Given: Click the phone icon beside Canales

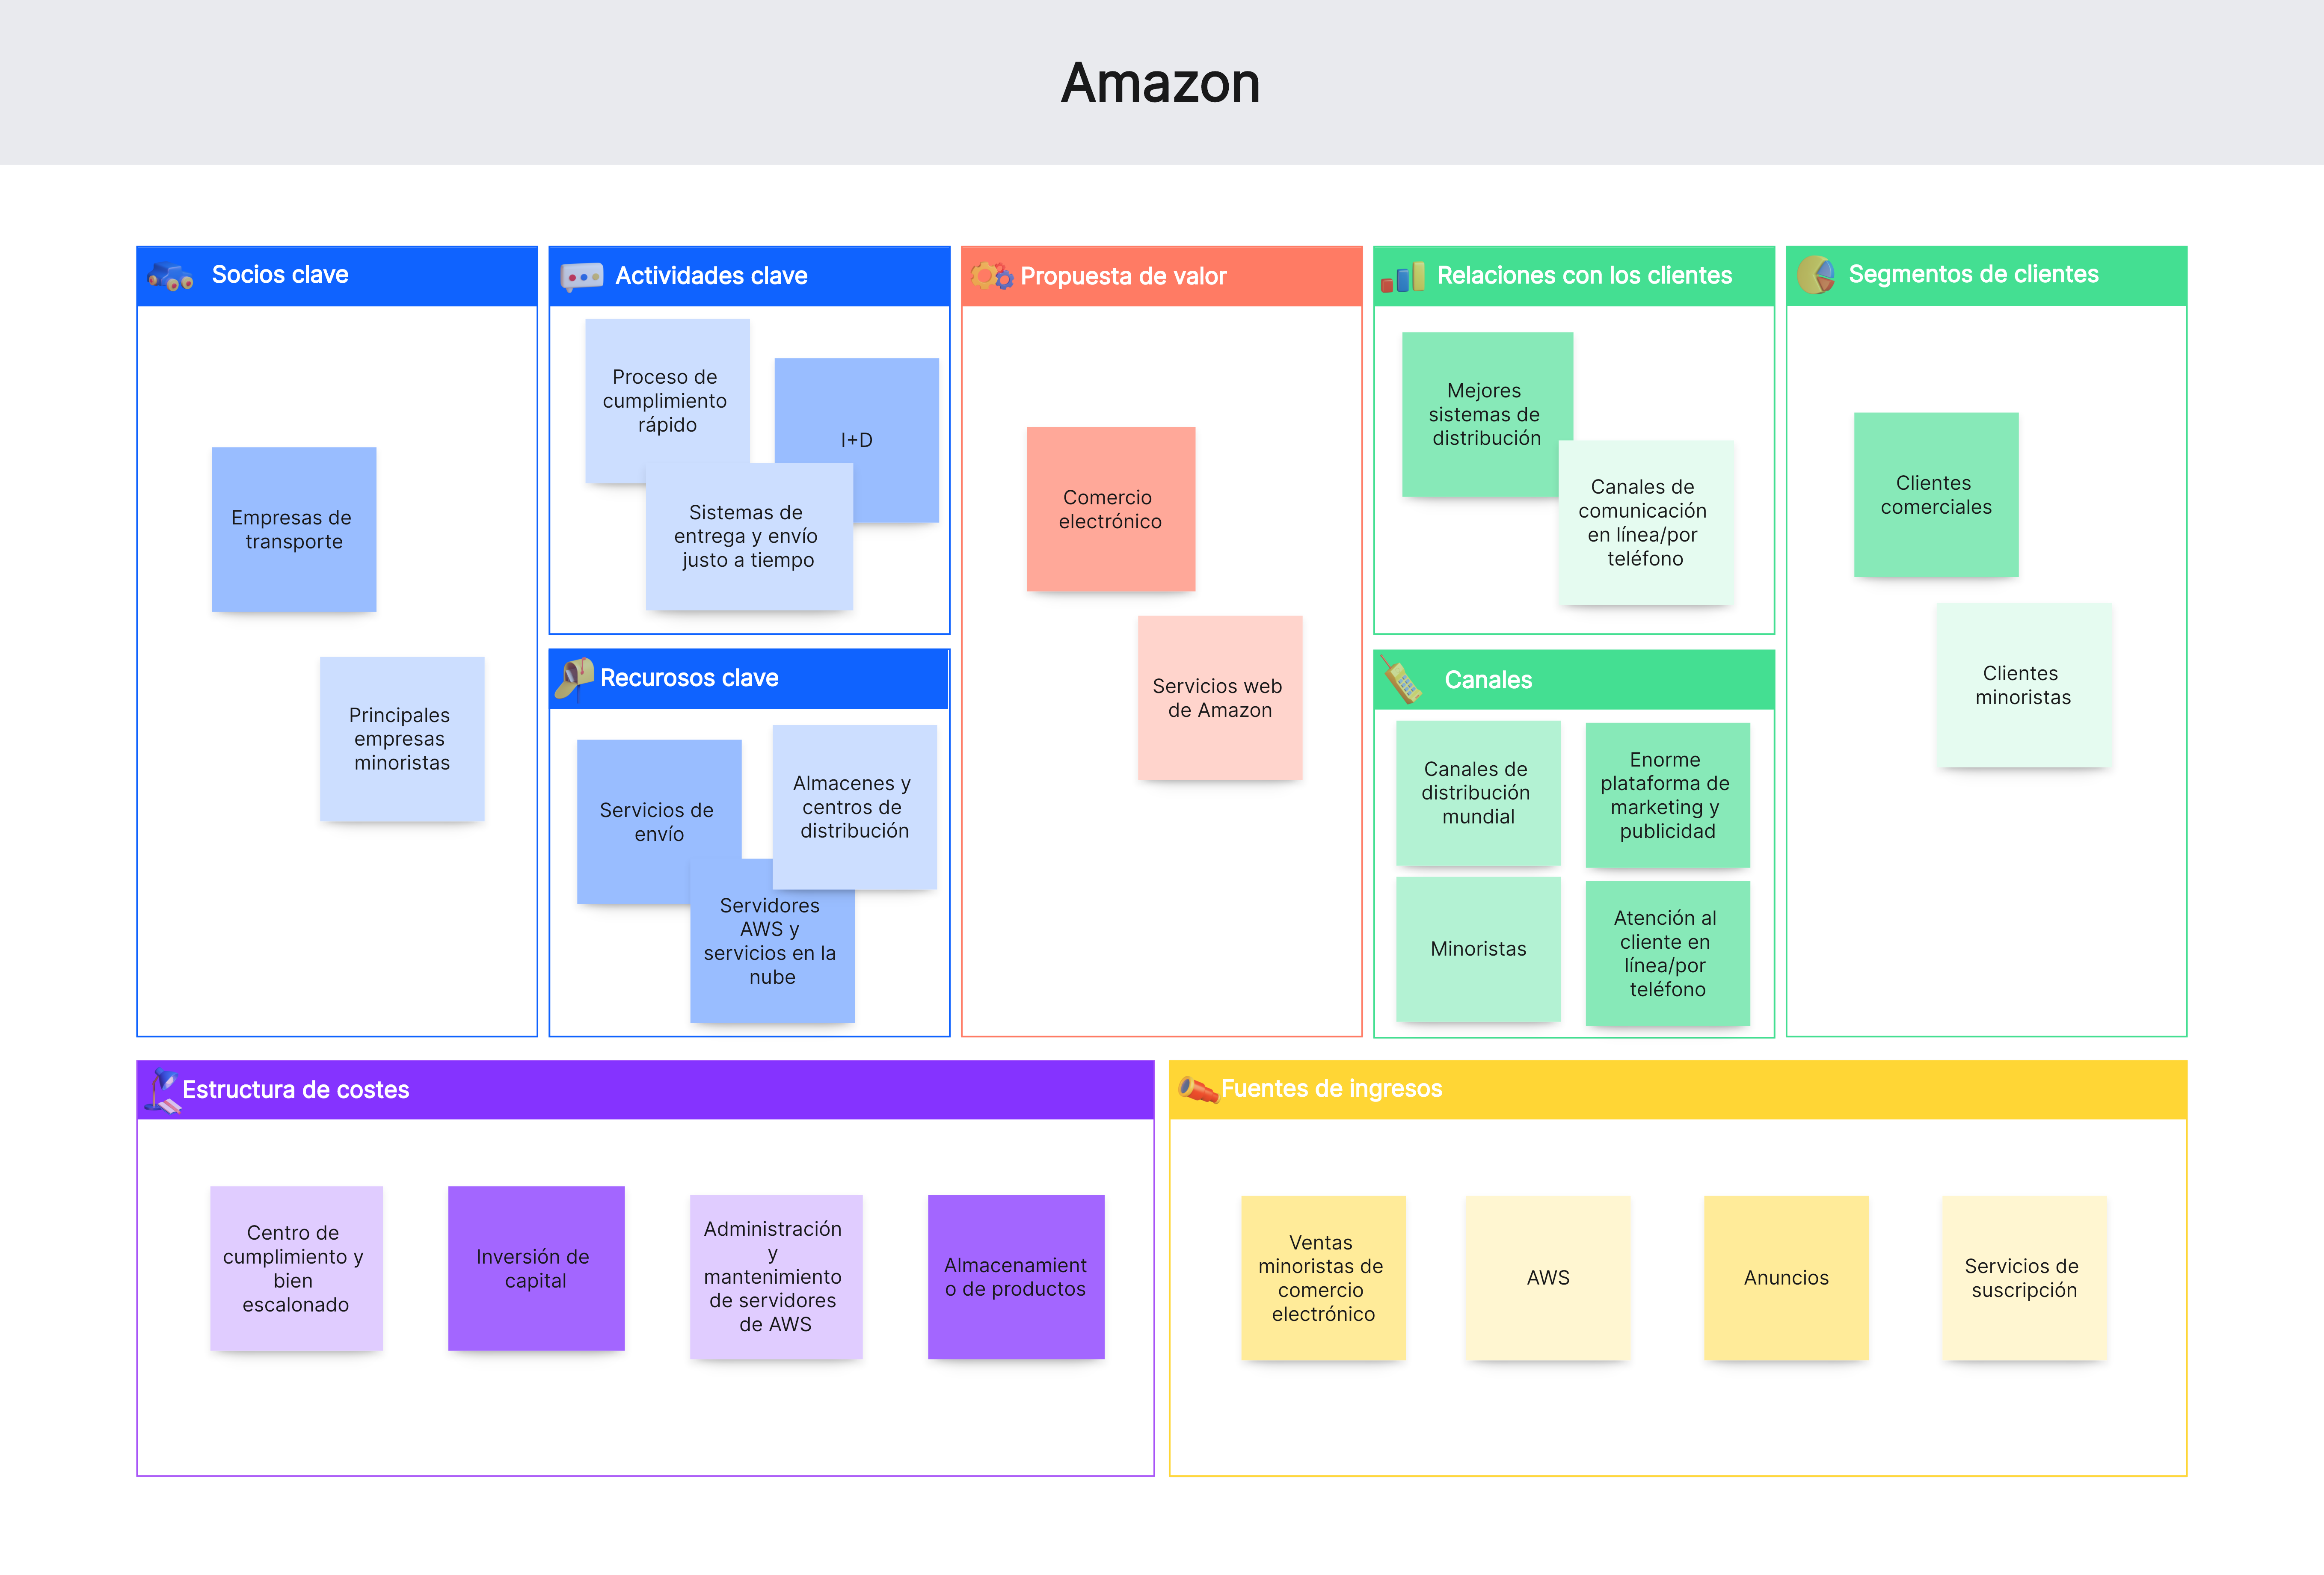Looking at the screenshot, I should point(1402,681).
